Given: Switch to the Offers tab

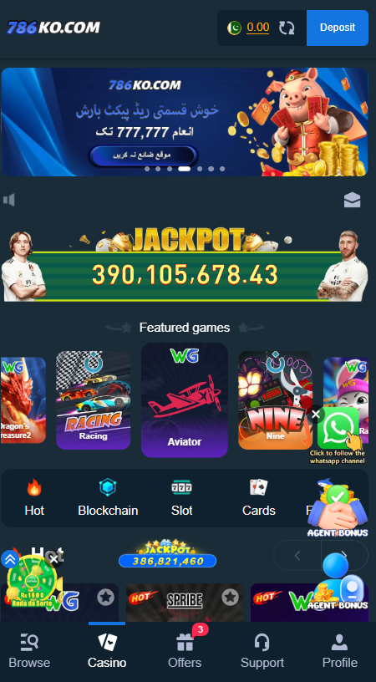Looking at the screenshot, I should coord(185,651).
